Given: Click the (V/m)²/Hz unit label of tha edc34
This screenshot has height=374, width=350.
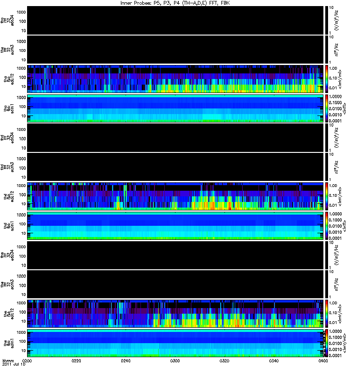Looking at the screenshot, I should point(336,21).
